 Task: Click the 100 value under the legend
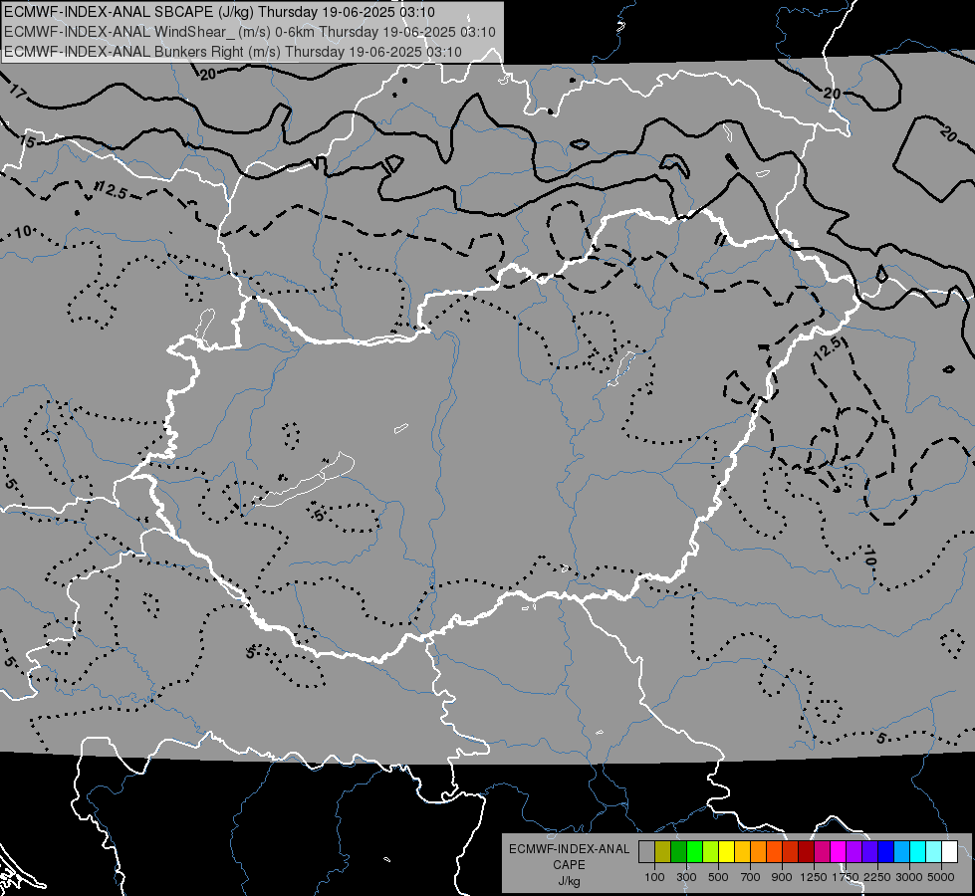(654, 877)
